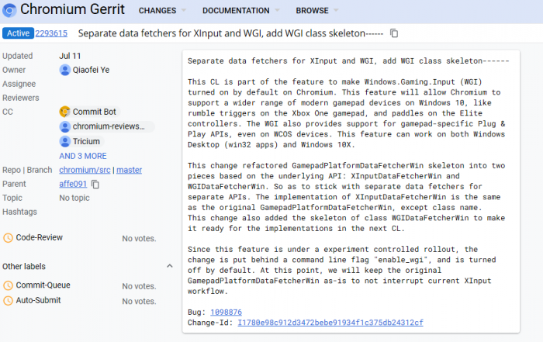Collapse the Other labels section
Image resolution: width=543 pixels, height=342 pixels.
coord(170,266)
